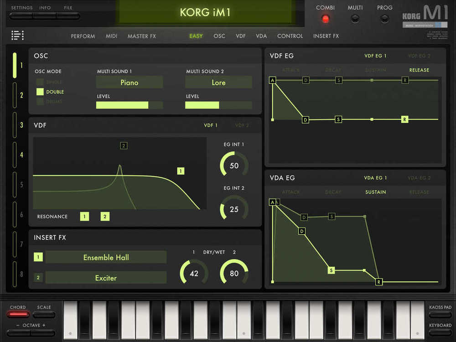
Task: Click the SETTINGS button
Action: [x=21, y=16]
